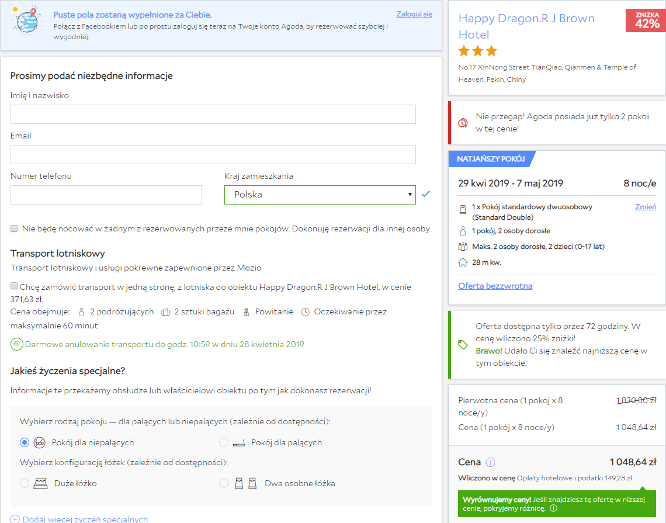Click crossed-out price 1 830,80 zł

[636, 400]
